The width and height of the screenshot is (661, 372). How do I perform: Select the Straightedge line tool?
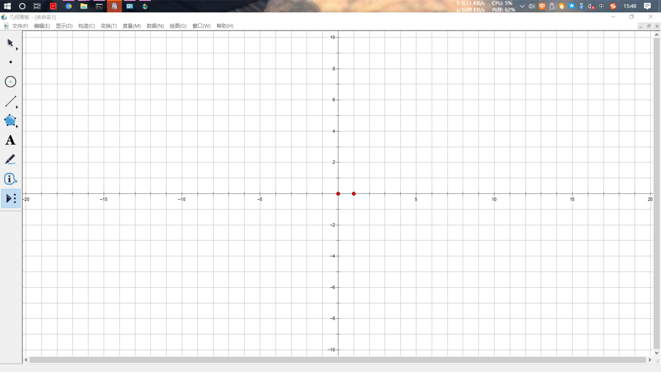[10, 101]
